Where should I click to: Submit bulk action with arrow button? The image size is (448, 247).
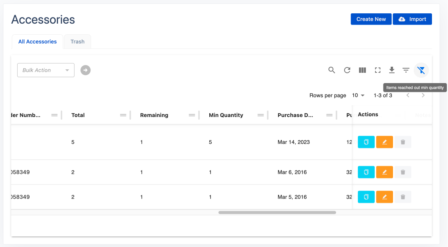[86, 70]
